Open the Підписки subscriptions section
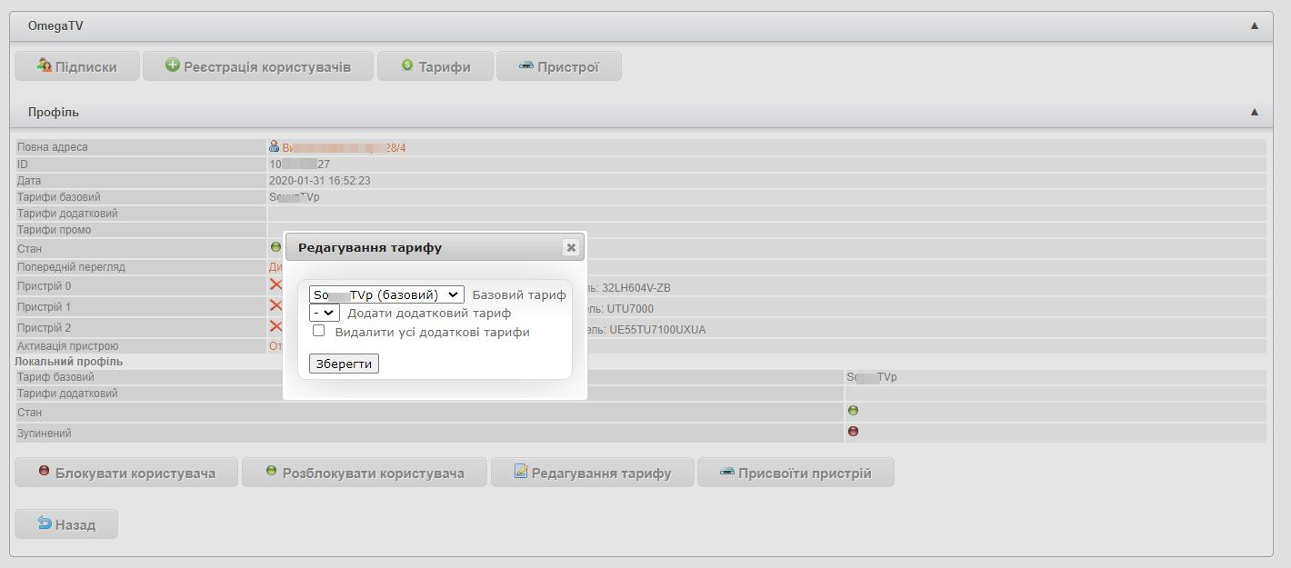This screenshot has width=1291, height=568. (x=77, y=66)
